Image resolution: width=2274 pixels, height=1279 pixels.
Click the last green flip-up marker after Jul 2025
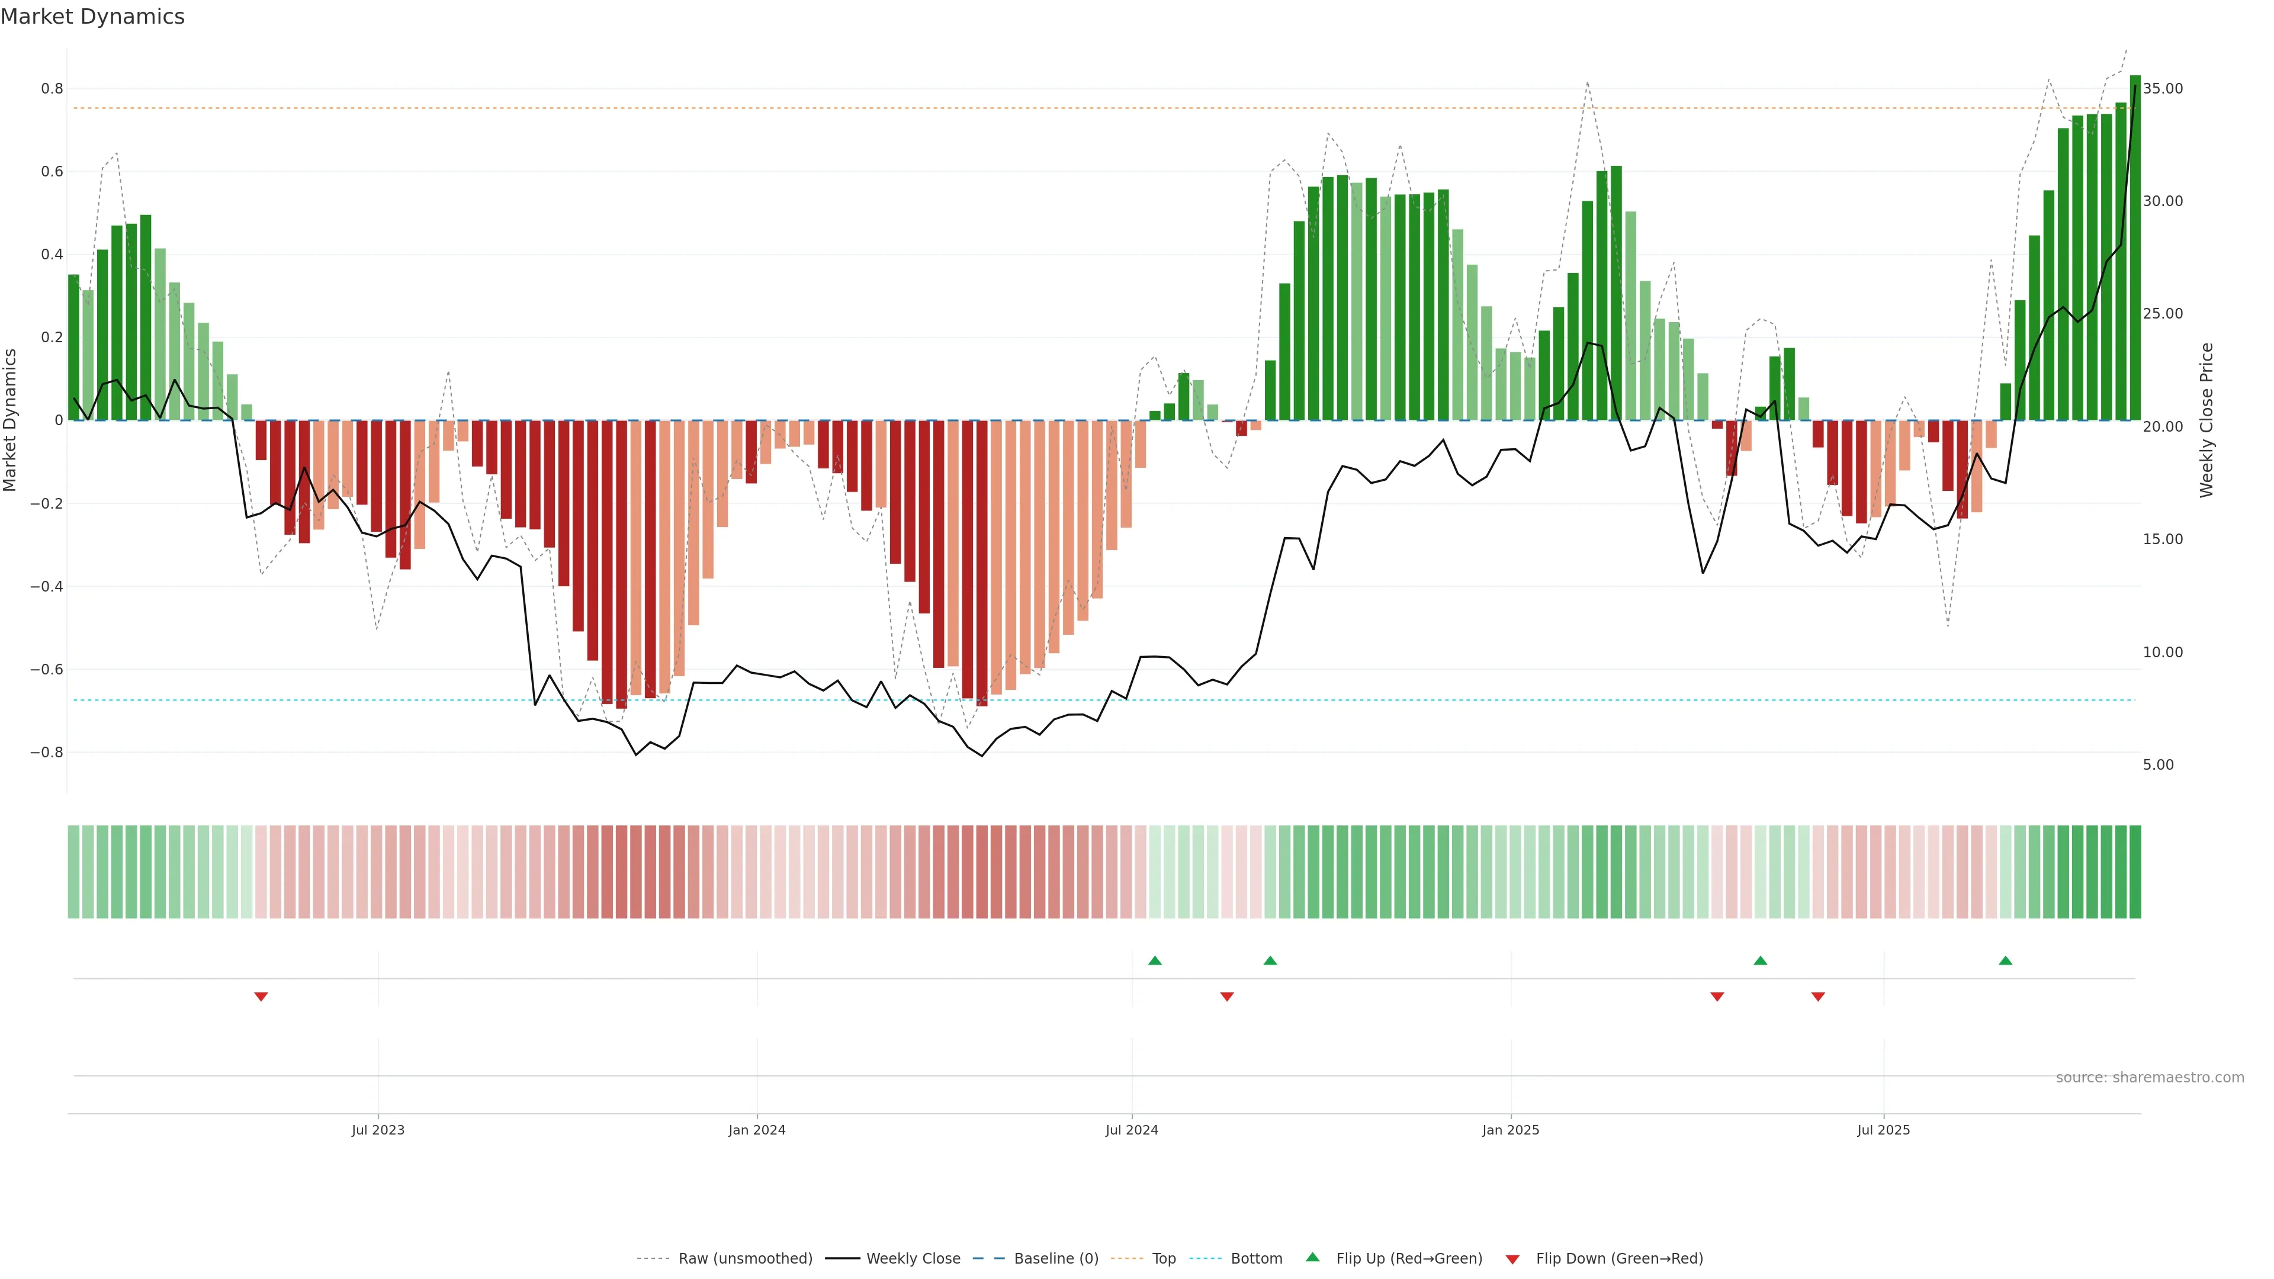click(x=2005, y=960)
